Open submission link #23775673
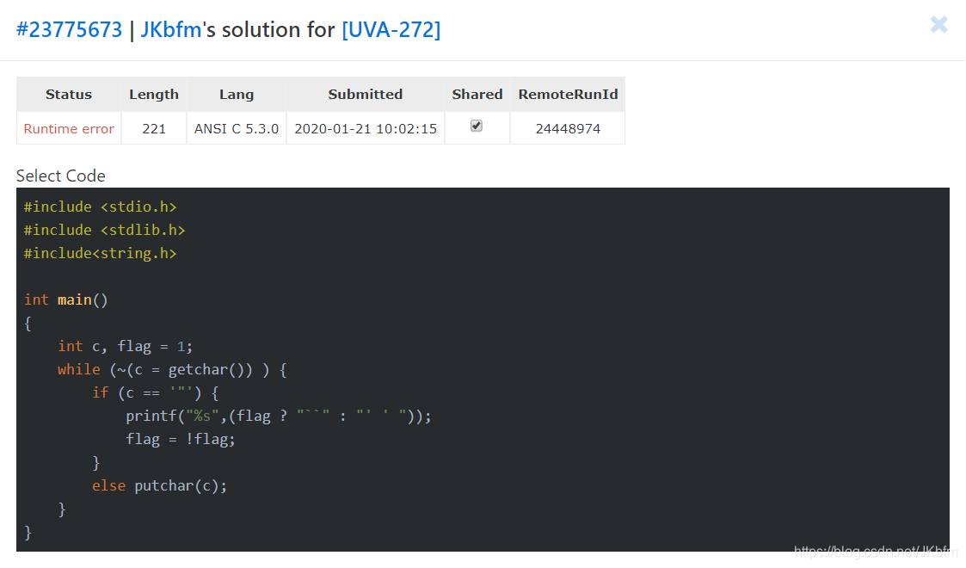The image size is (966, 568). point(69,29)
